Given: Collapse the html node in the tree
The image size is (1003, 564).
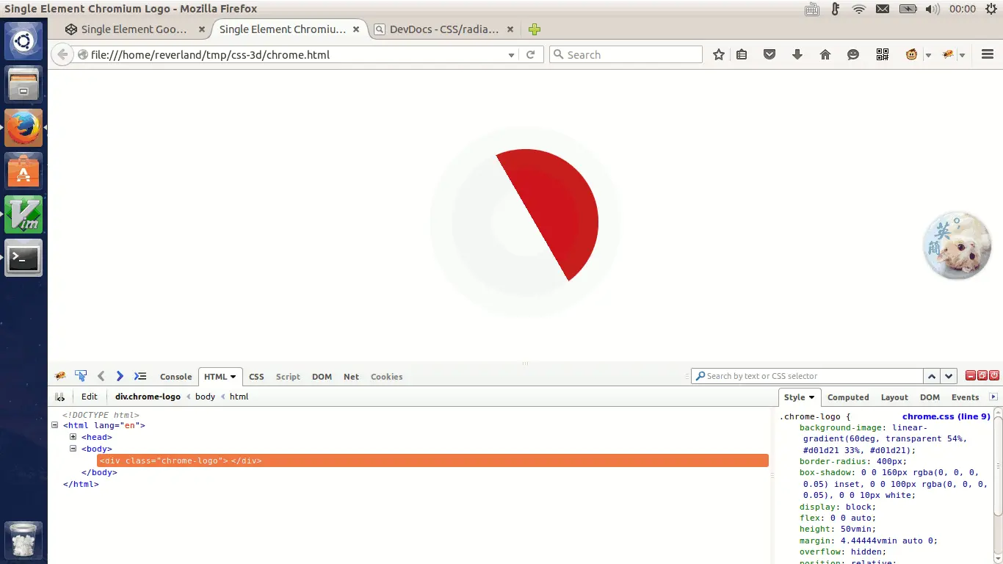Looking at the screenshot, I should pos(54,425).
